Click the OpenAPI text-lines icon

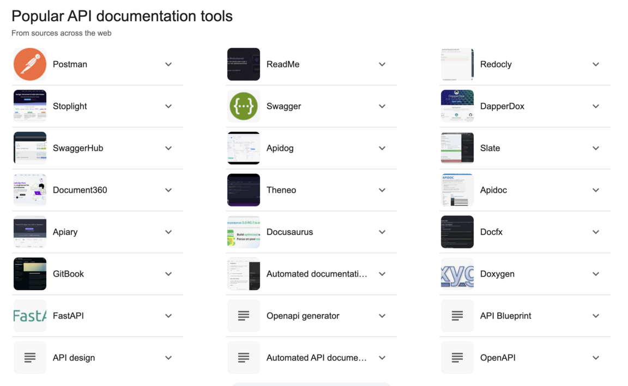point(457,358)
